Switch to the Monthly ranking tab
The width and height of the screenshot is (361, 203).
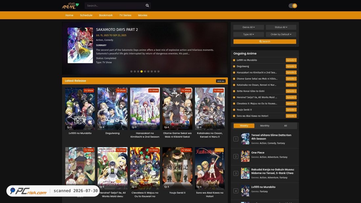(x=265, y=126)
